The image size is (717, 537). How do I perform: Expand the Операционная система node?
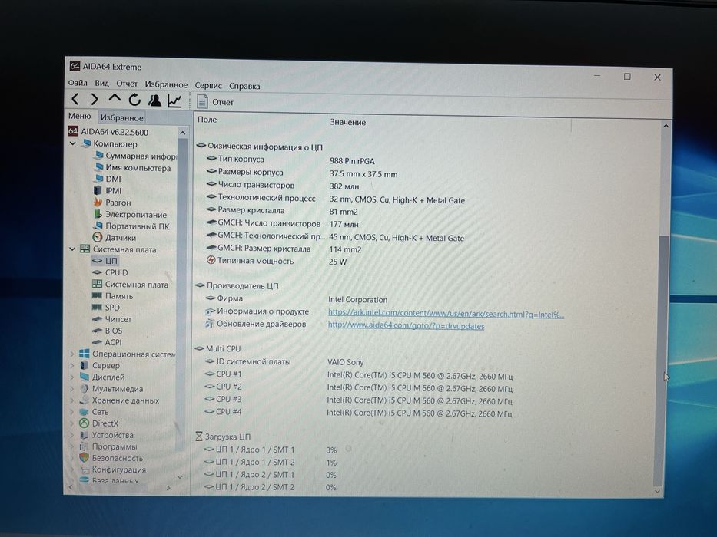click(71, 354)
